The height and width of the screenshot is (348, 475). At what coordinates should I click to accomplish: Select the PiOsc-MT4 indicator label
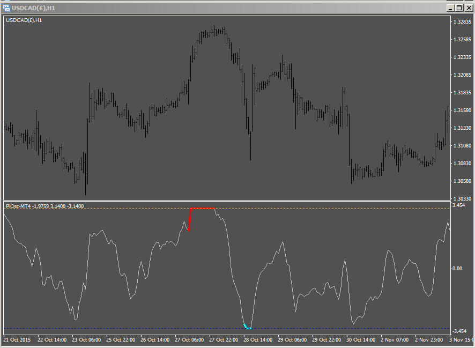pos(19,205)
